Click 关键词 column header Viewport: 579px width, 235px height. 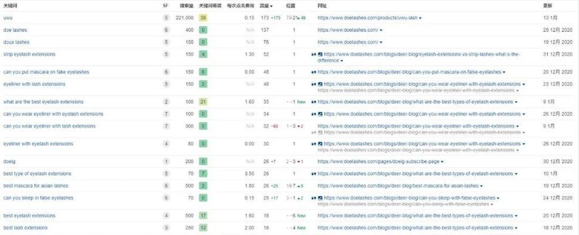[10, 6]
